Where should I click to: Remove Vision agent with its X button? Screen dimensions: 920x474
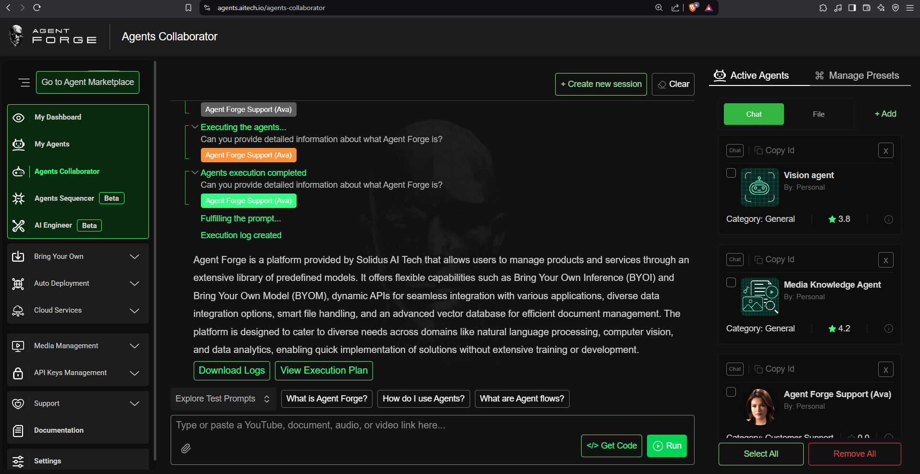(886, 151)
